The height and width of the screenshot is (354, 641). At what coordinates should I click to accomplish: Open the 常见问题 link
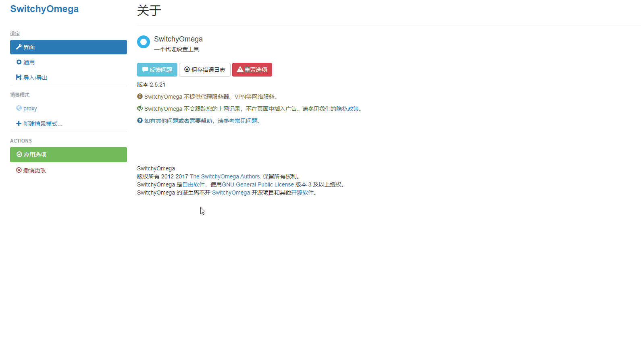click(246, 121)
